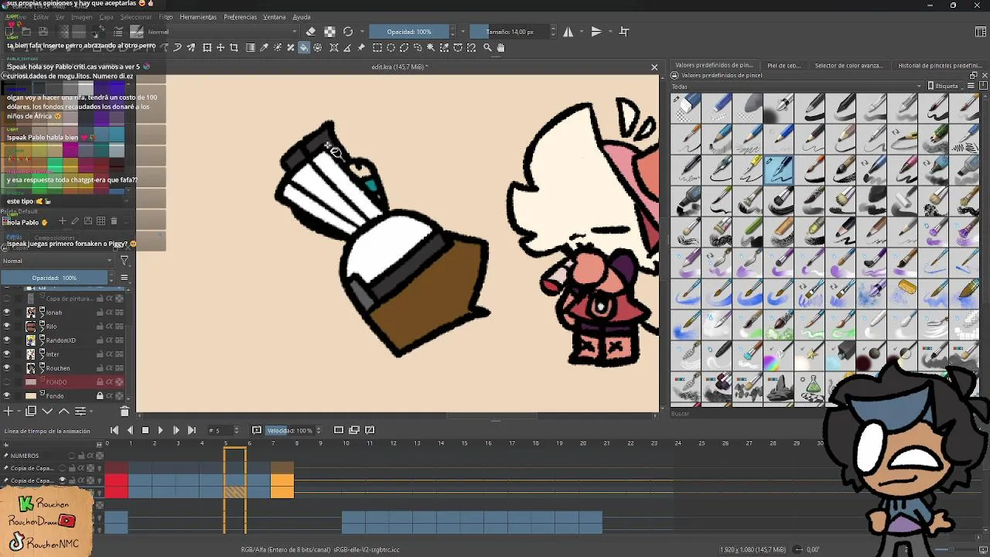
Task: Hide the Rilo layer
Action: coord(7,326)
